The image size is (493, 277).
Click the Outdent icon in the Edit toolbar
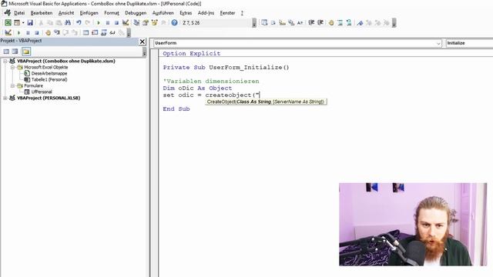[320, 22]
